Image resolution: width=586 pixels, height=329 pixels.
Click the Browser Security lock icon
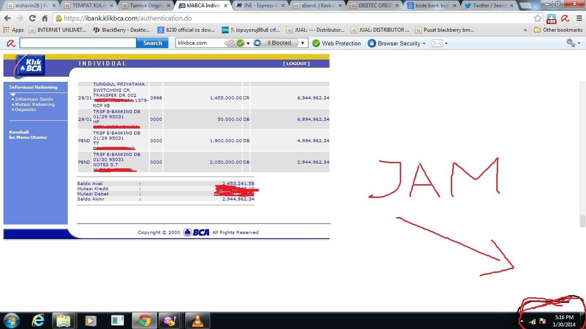pyautogui.click(x=372, y=43)
